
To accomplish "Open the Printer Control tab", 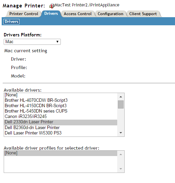I will tap(24, 14).
